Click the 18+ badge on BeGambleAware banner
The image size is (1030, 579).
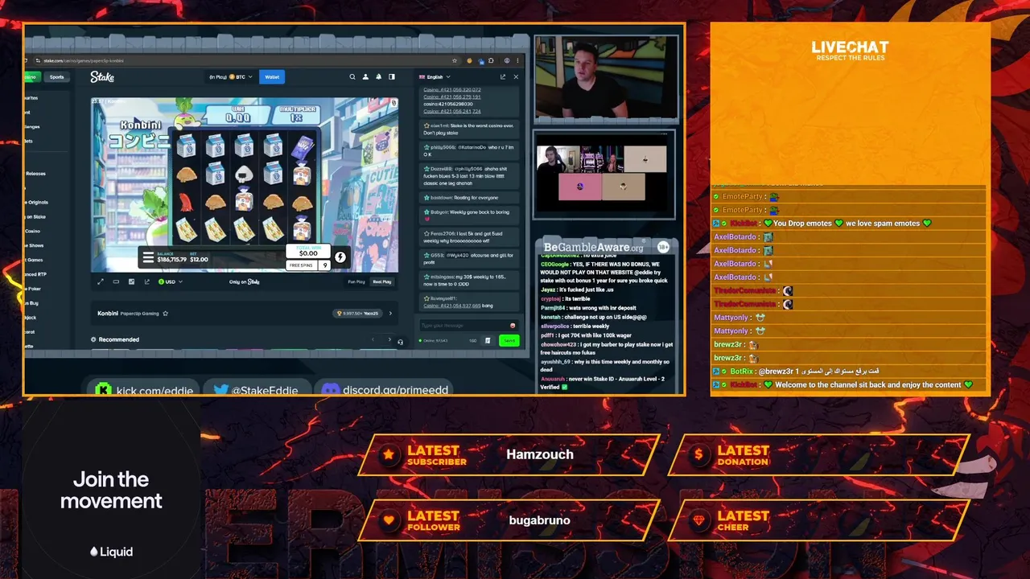coord(663,248)
